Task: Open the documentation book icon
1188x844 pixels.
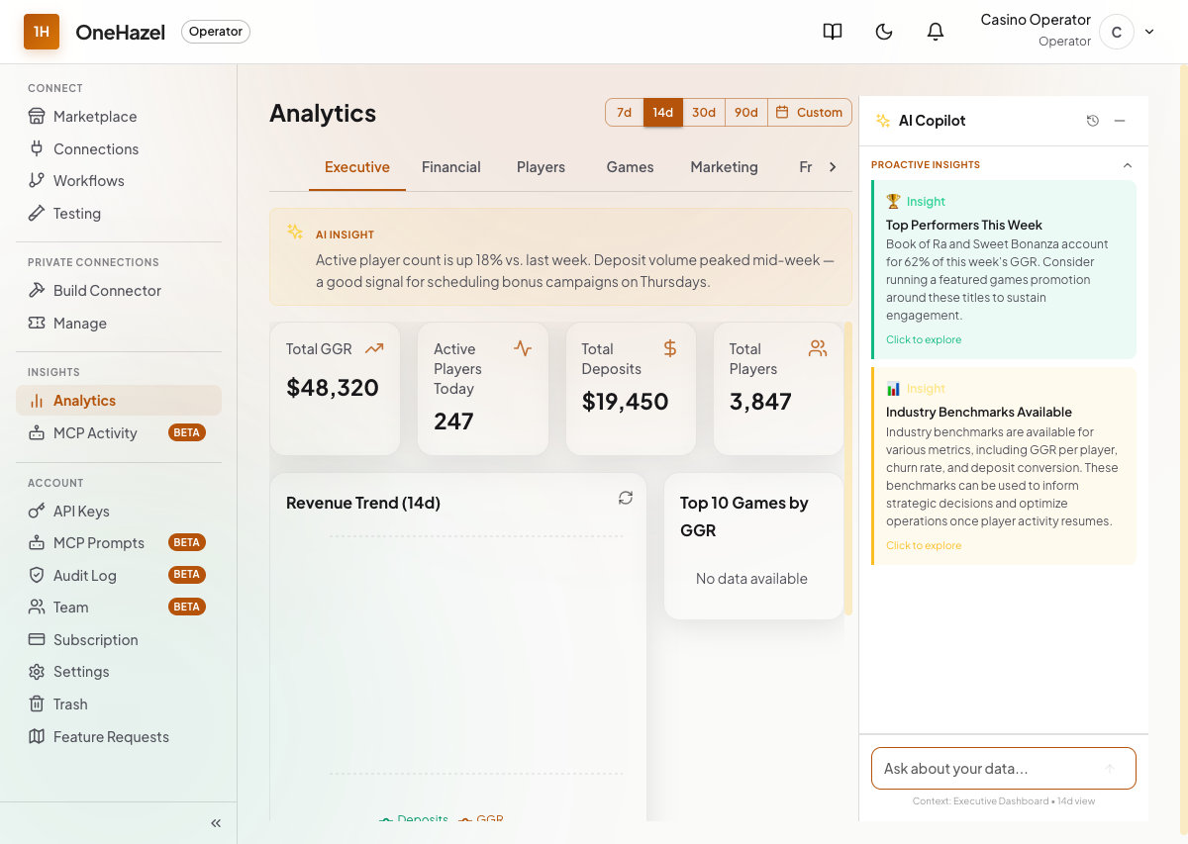Action: tap(833, 32)
